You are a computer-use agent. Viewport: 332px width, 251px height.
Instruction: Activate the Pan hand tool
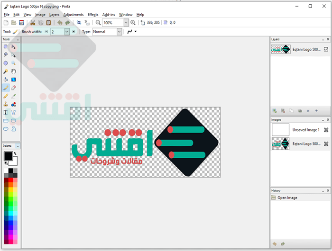click(x=14, y=71)
